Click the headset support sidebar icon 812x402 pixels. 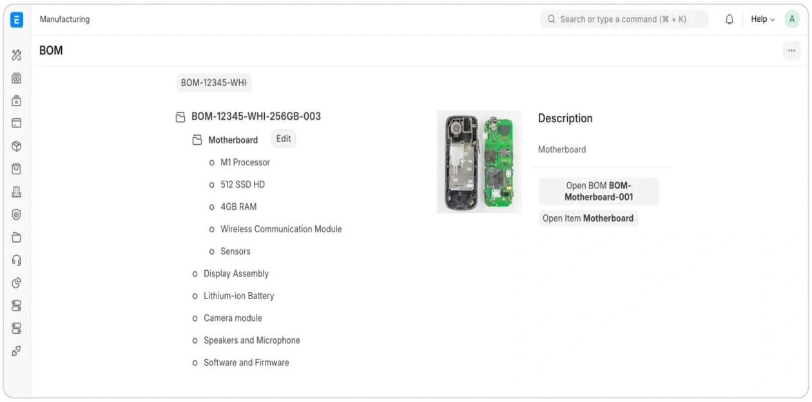(x=17, y=260)
